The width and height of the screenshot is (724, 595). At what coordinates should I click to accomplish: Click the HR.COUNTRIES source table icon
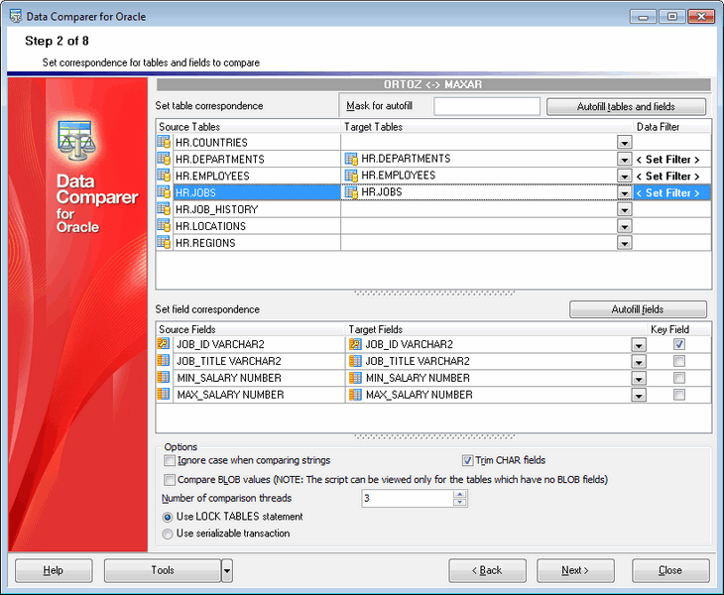pos(164,142)
